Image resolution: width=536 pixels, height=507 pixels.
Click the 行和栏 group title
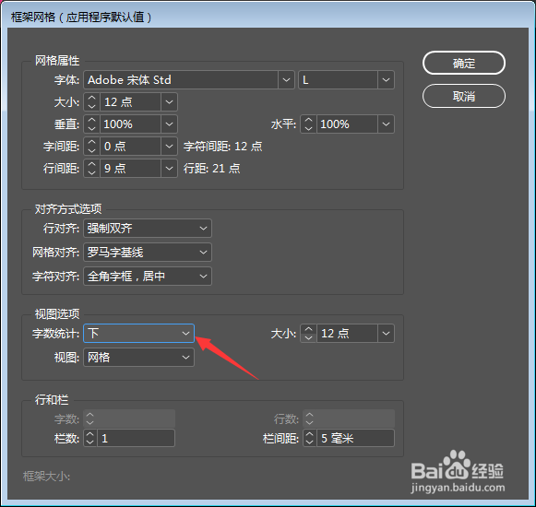pos(52,399)
